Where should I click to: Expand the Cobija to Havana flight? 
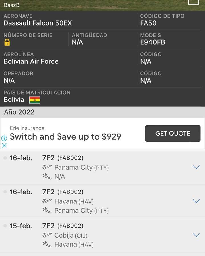[196, 235]
